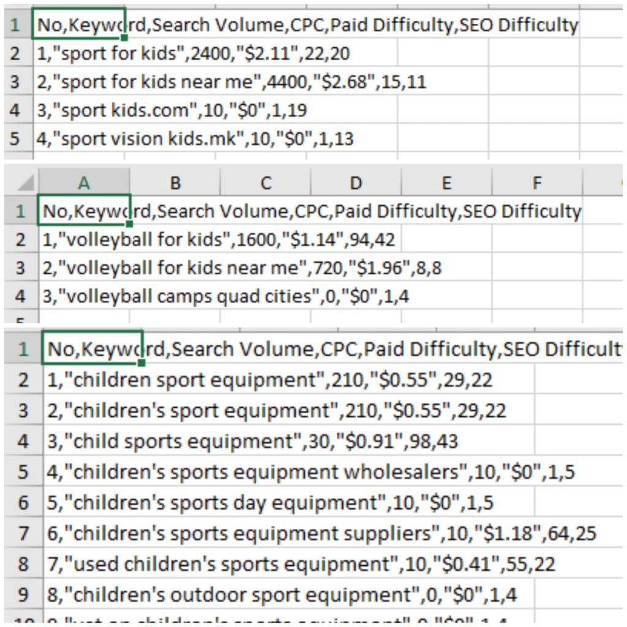Image resolution: width=627 pixels, height=627 pixels.
Task: Select row 9 header
Action: click(23, 595)
